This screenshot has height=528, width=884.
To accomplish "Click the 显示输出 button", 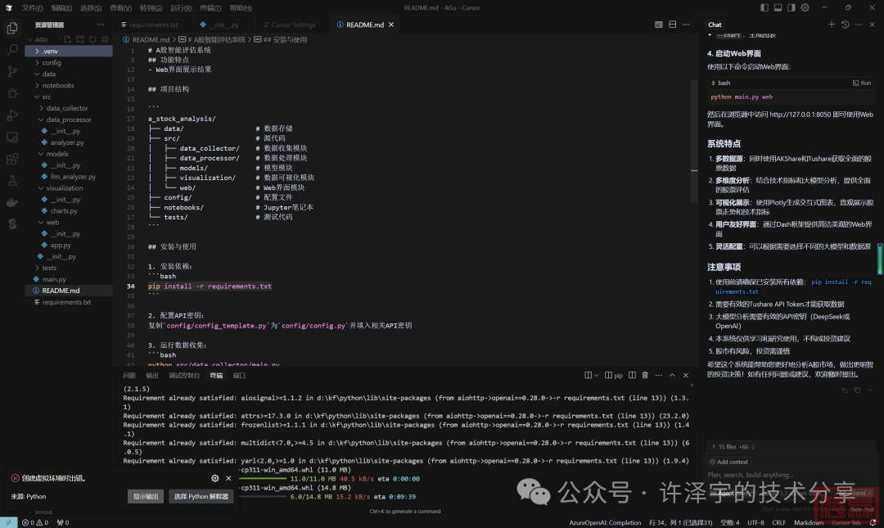I will click(x=146, y=496).
